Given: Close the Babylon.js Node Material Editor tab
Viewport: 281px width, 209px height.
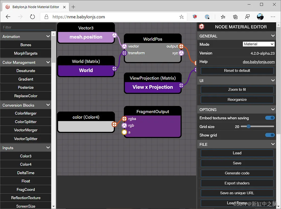Looking at the screenshot, I should [x=64, y=7].
